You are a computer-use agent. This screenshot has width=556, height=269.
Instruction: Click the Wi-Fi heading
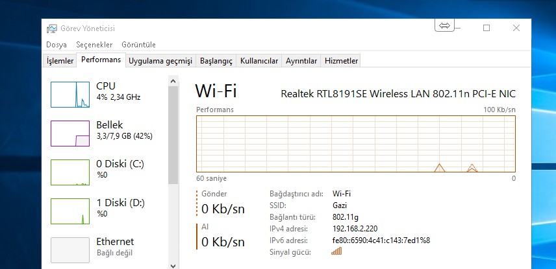216,91
